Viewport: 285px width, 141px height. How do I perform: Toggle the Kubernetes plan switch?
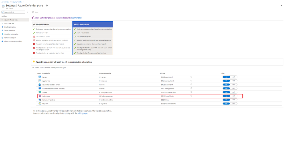(230, 96)
